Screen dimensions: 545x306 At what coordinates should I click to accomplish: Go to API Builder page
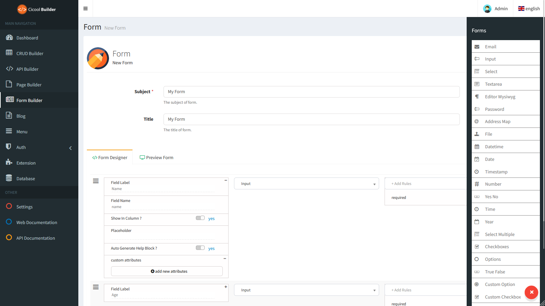coord(39,69)
